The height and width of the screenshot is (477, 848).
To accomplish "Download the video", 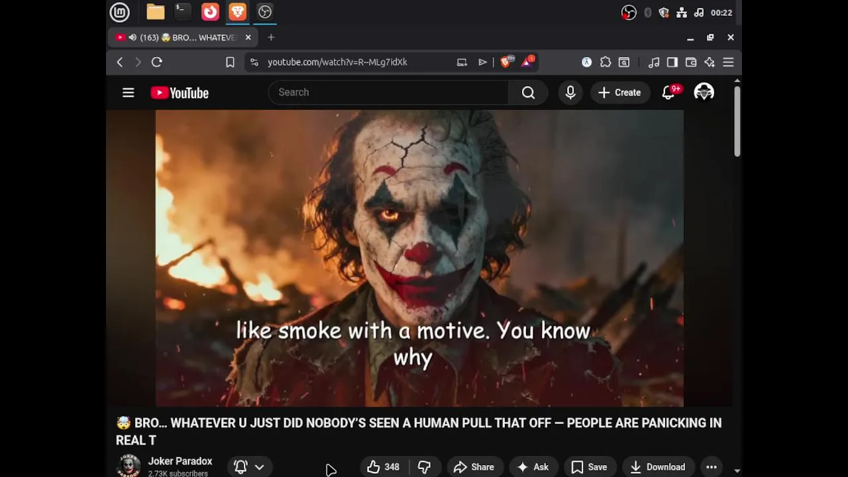I will click(x=658, y=467).
